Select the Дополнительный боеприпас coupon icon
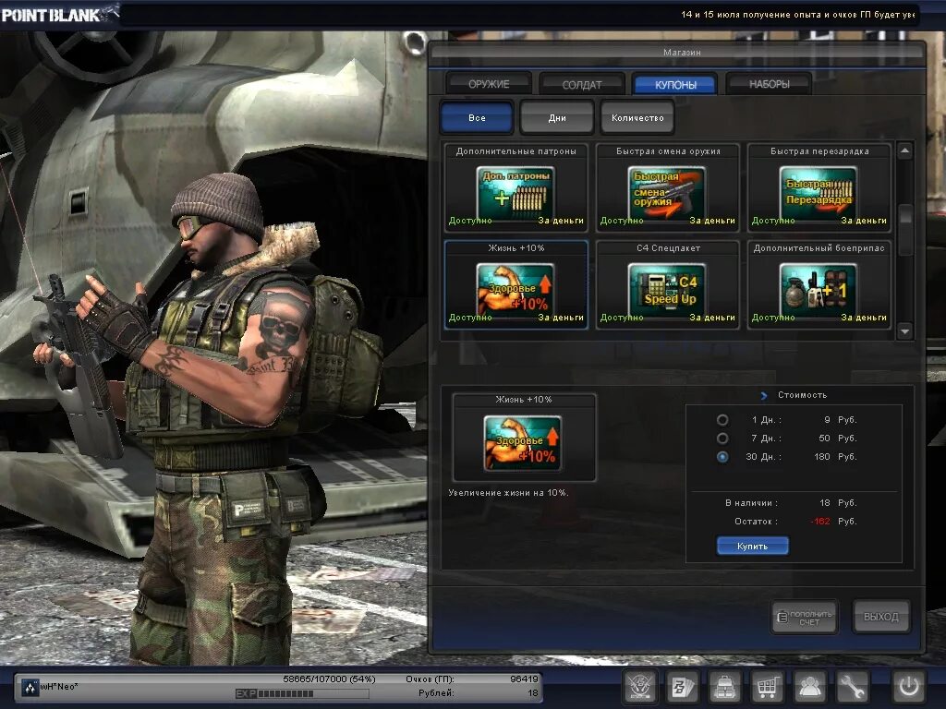946x709 pixels. coord(819,291)
